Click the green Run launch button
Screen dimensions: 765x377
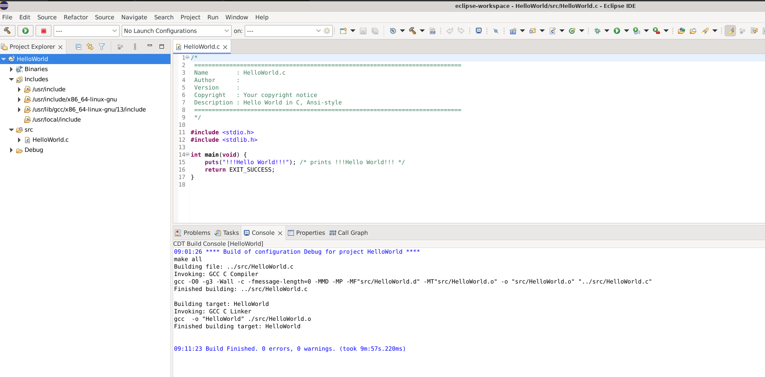[x=25, y=31]
